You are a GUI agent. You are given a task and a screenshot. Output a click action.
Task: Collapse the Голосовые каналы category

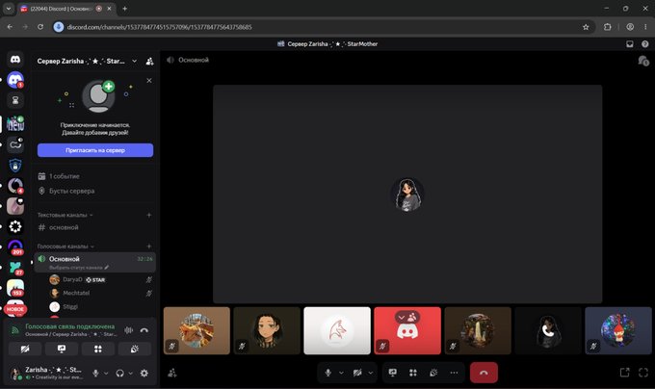pyautogui.click(x=65, y=246)
